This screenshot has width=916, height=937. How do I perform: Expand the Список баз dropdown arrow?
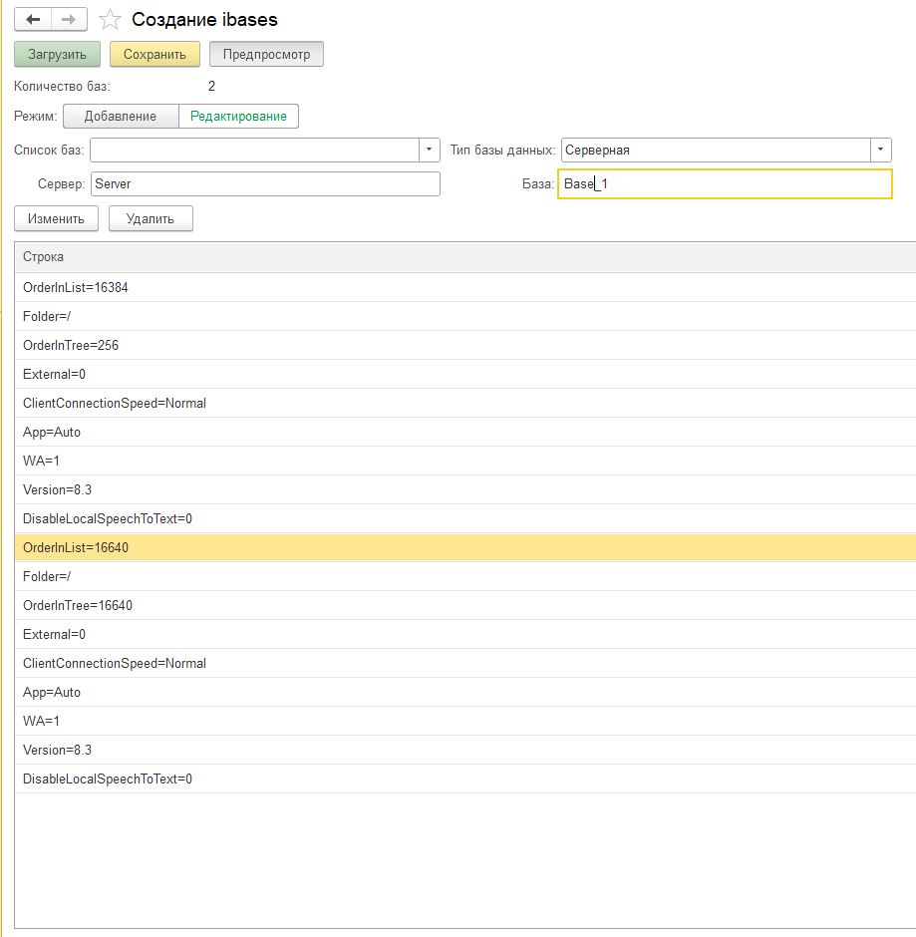(429, 150)
